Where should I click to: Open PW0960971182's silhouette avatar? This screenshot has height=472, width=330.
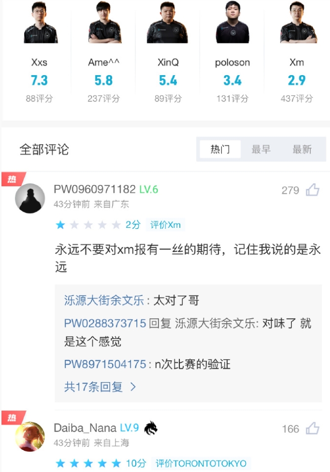(x=30, y=198)
